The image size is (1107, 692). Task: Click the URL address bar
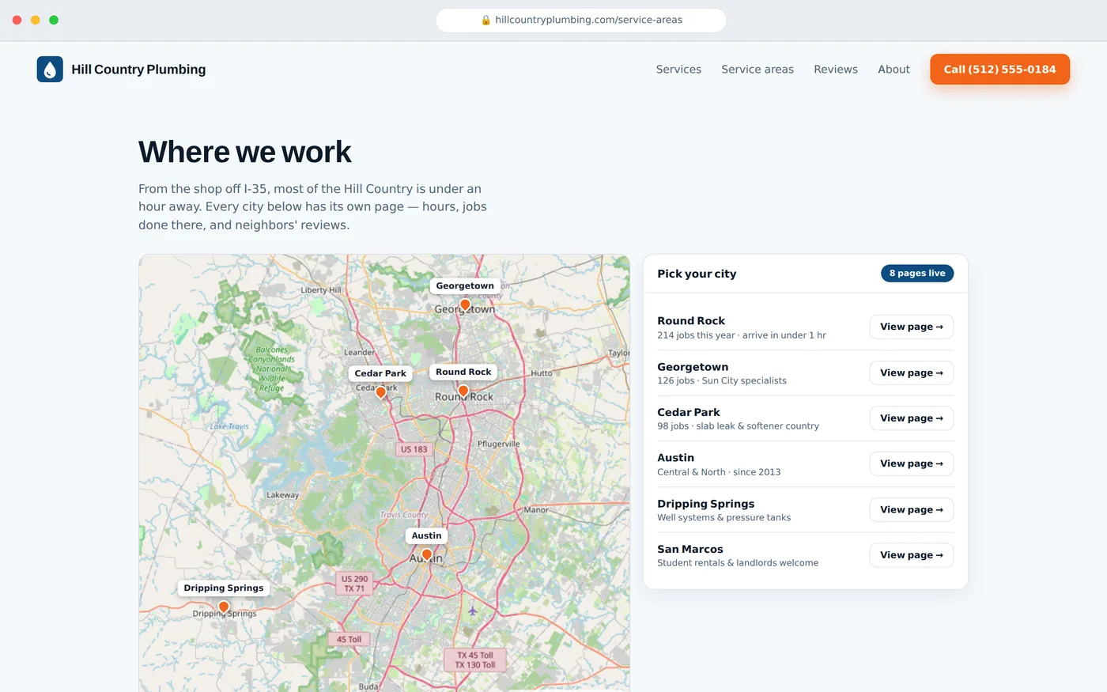(x=581, y=20)
